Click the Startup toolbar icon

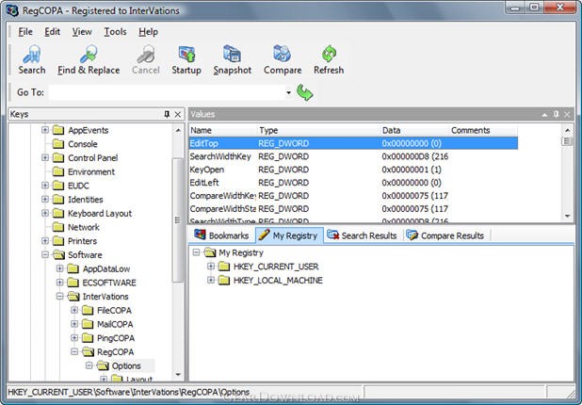pyautogui.click(x=186, y=59)
